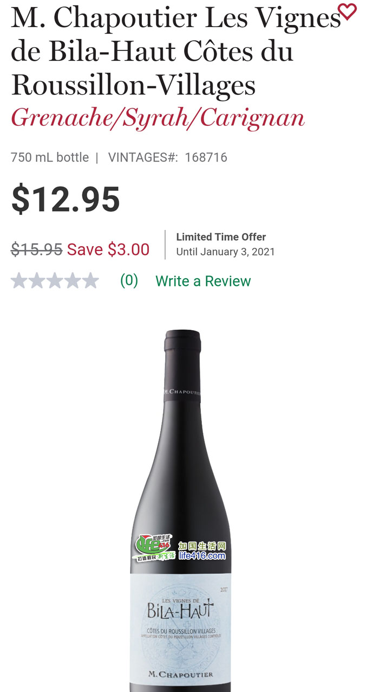Click the Limited Time Offer label

221,237
